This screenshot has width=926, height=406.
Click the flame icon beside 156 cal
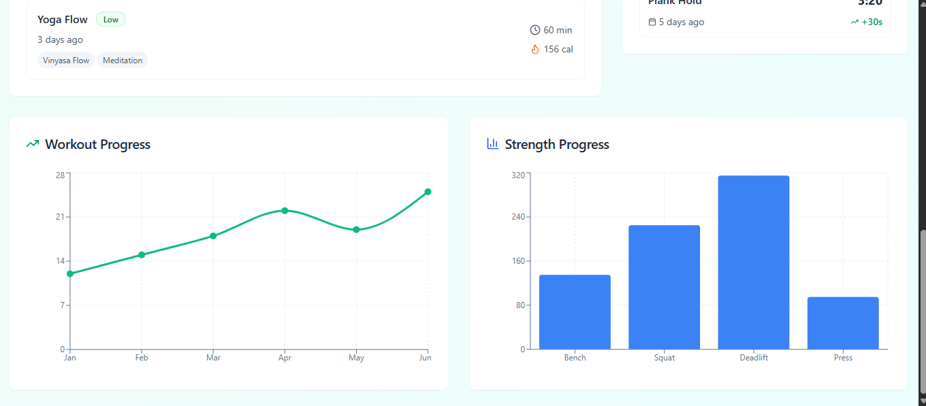coord(534,49)
